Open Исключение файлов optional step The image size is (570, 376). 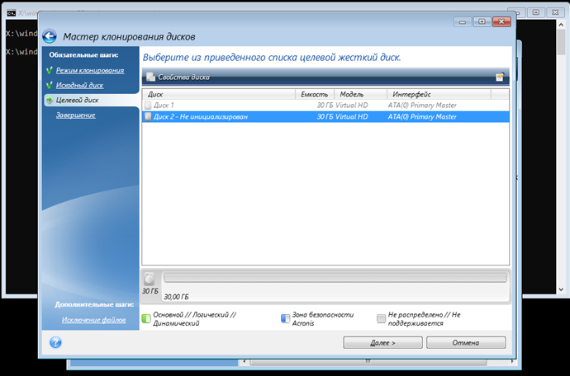93,319
